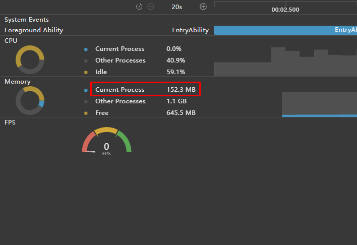
Task: Select the Memory section label
Action: click(x=18, y=81)
